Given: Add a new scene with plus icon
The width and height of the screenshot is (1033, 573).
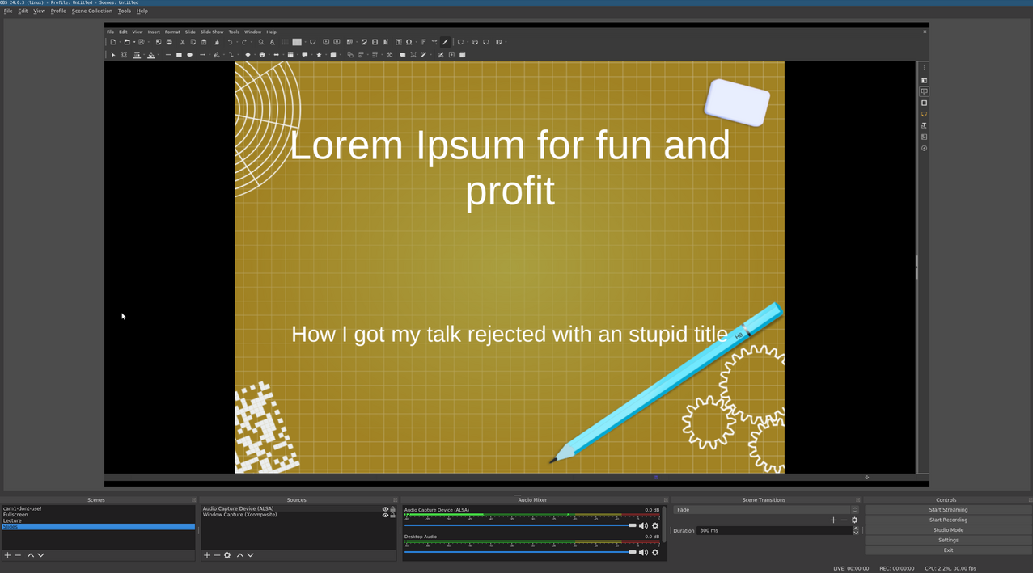Looking at the screenshot, I should pyautogui.click(x=7, y=555).
